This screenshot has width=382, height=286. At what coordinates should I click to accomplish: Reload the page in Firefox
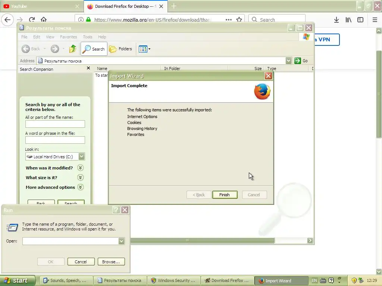32,19
